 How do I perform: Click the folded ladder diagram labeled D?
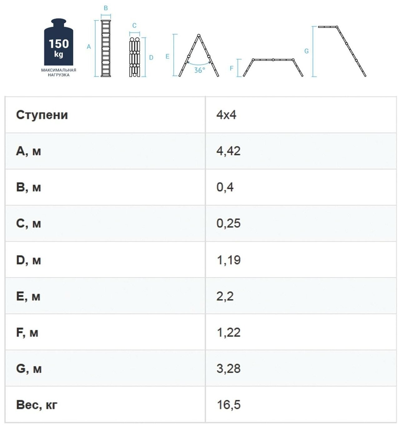135,57
